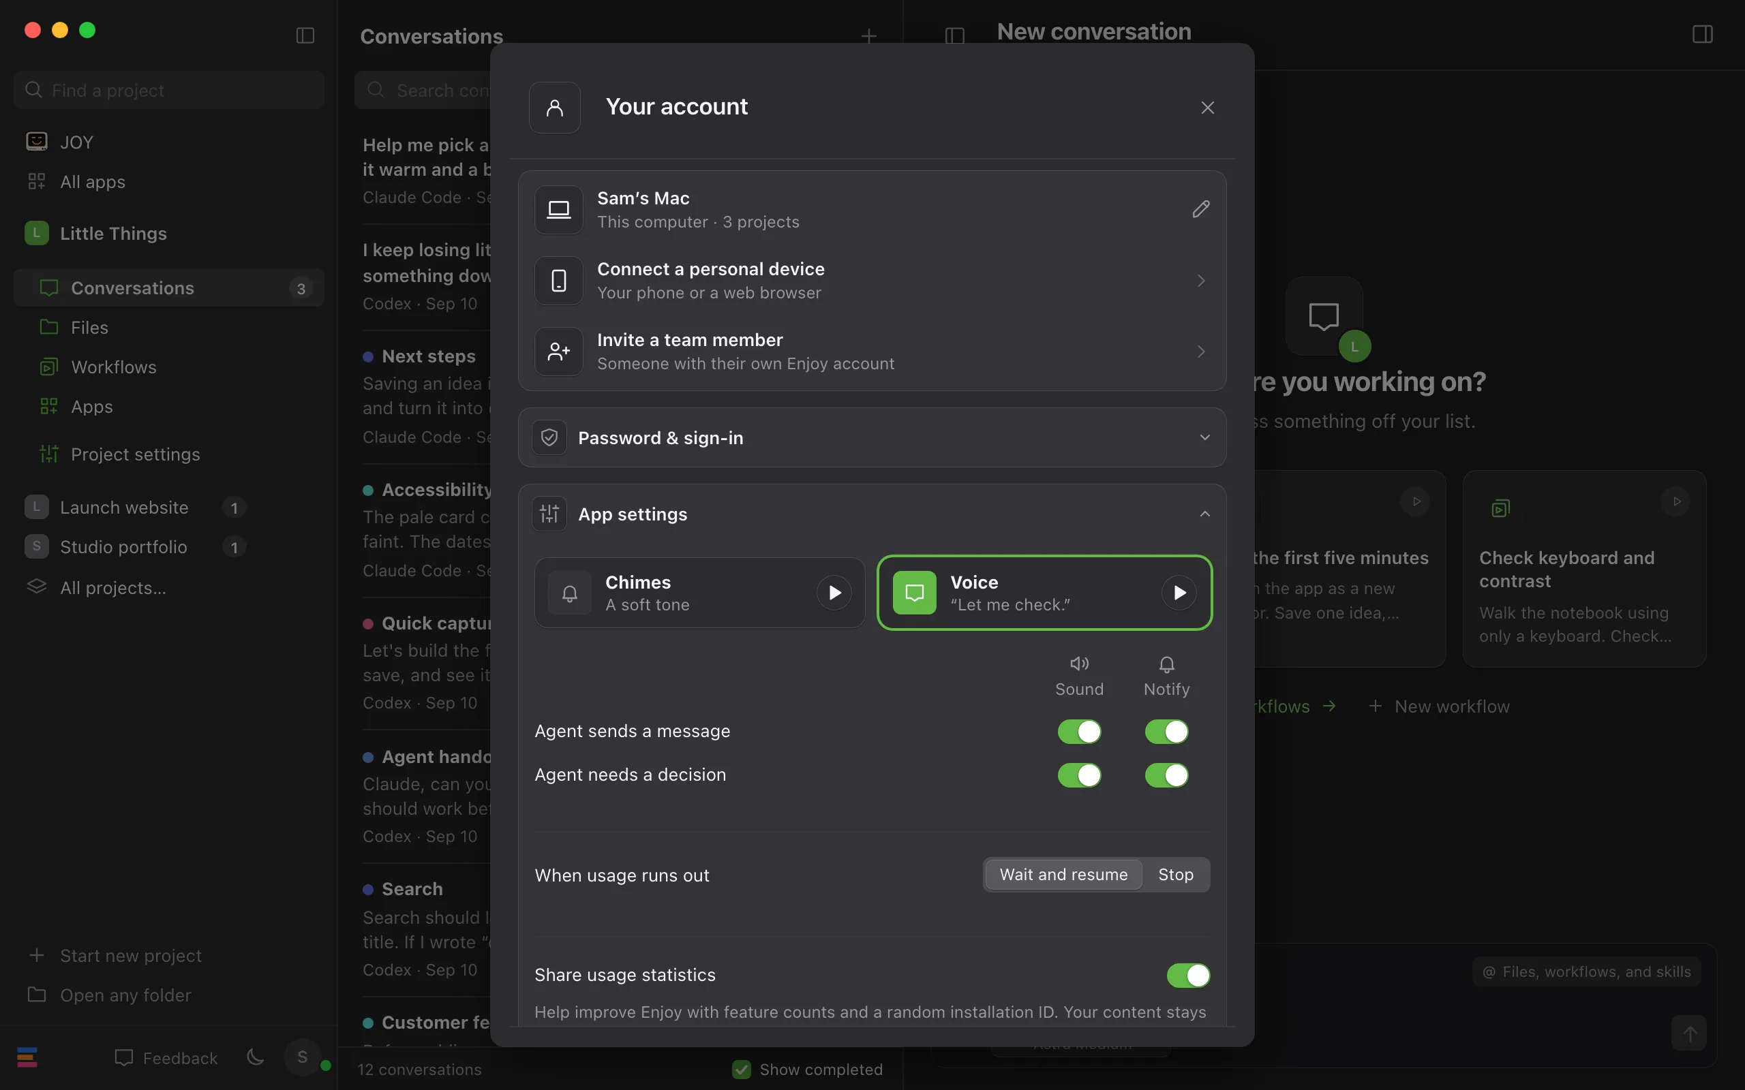
Task: Open Invite a team member
Action: point(872,352)
